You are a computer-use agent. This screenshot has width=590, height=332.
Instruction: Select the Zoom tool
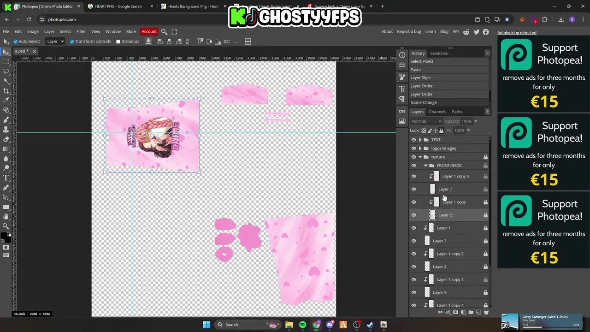[6, 226]
